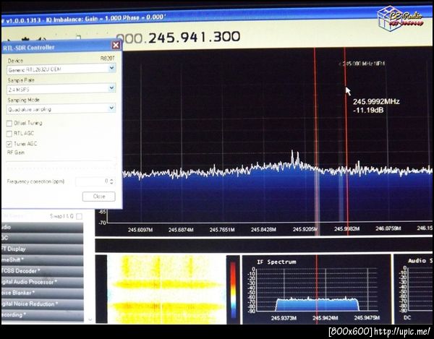Click the IF Spectrum title text
Screen dimensions: 434x339
(x=276, y=262)
